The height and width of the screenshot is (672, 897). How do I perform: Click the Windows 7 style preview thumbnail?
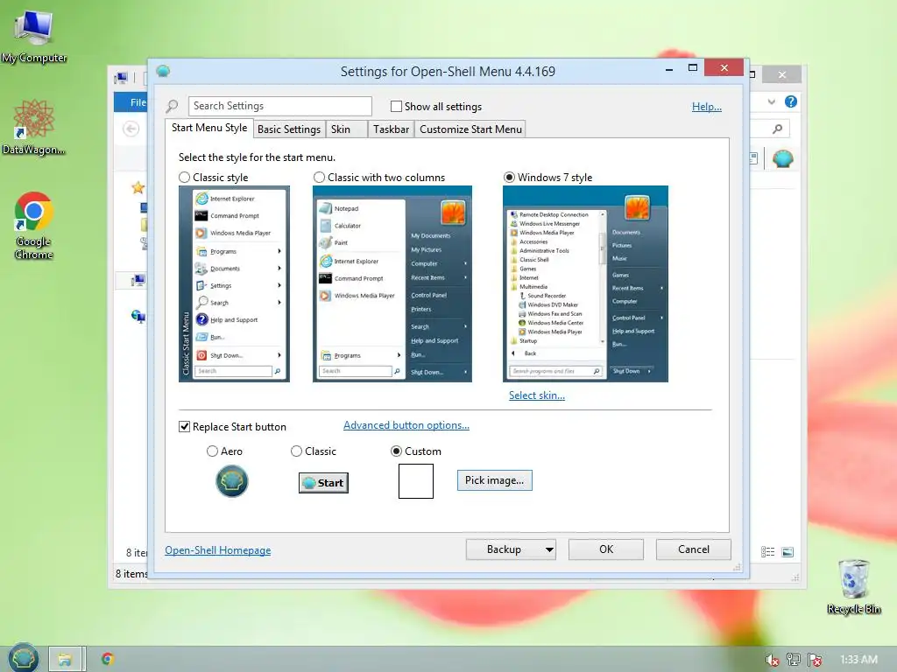click(x=585, y=284)
